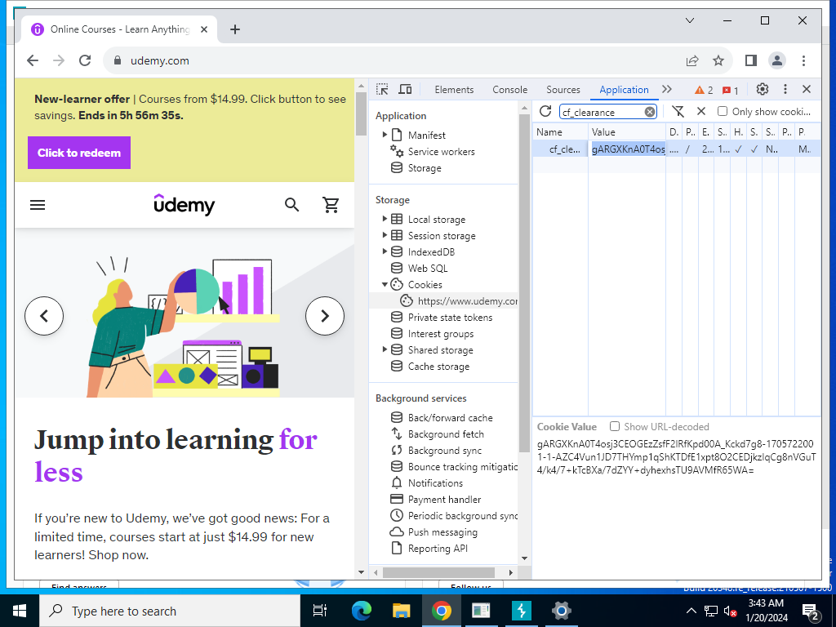Show hidden system tray icons
The height and width of the screenshot is (627, 836).
tap(691, 611)
